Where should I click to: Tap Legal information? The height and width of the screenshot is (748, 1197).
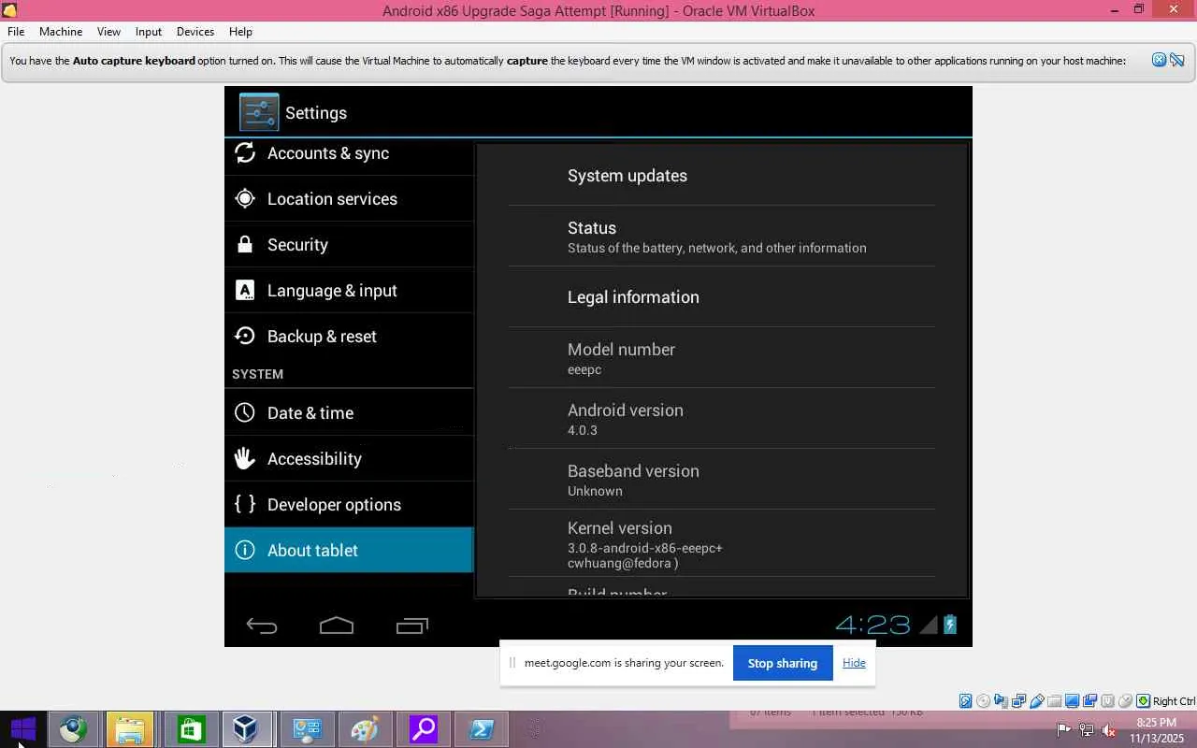point(721,297)
